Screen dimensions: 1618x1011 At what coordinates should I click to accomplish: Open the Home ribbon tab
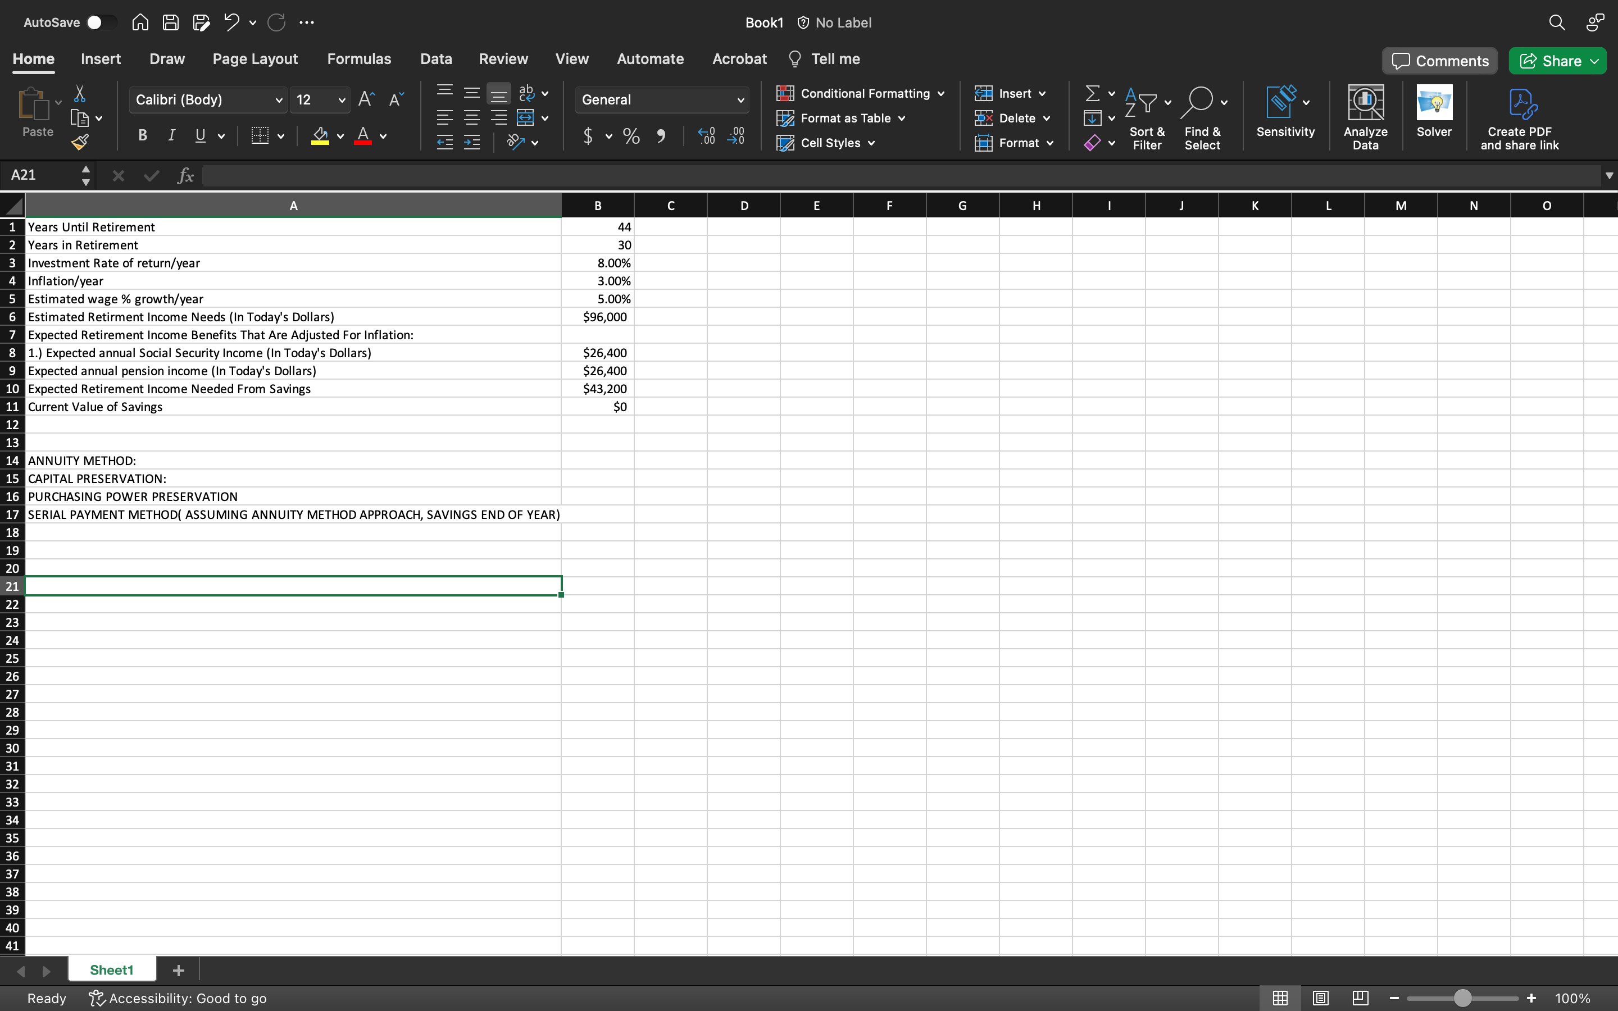(34, 58)
